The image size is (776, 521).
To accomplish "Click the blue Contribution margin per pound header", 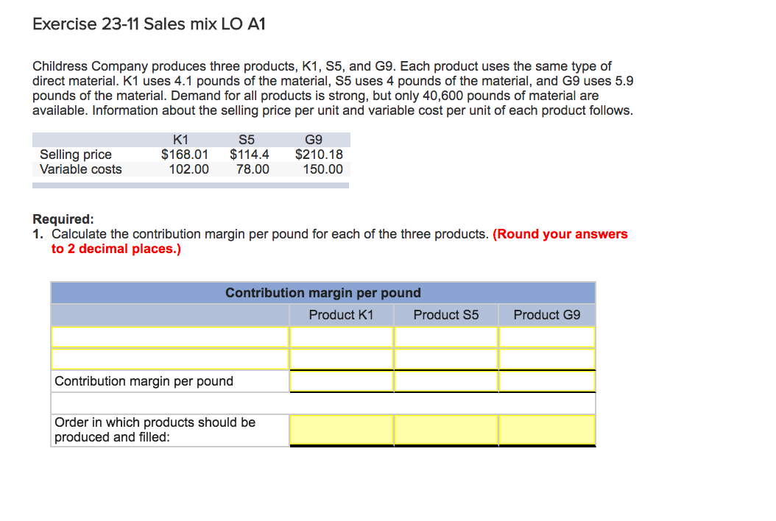I will [323, 293].
